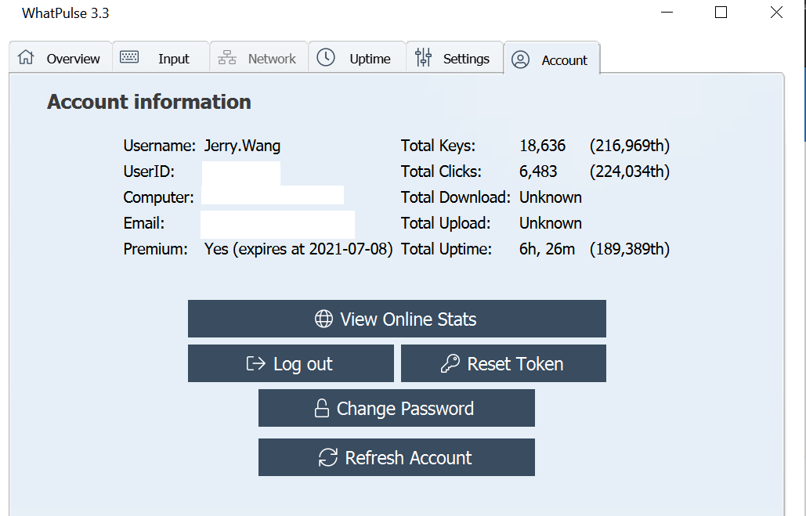Click the premium expiry text 2021-07-08
This screenshot has height=516, width=806.
pos(348,249)
